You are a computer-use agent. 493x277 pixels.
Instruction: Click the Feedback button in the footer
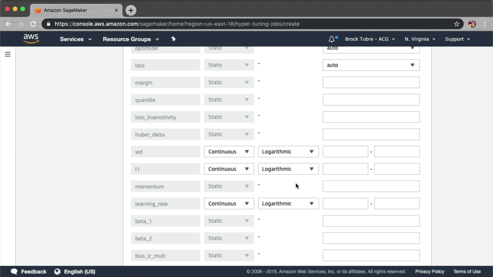pos(29,272)
